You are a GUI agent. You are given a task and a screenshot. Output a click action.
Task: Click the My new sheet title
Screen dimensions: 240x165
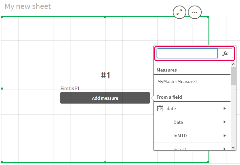(x=28, y=6)
